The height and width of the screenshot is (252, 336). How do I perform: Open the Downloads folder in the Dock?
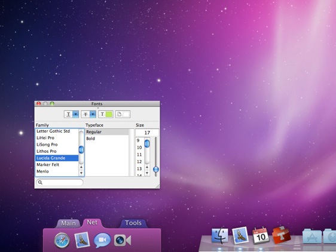point(329,236)
